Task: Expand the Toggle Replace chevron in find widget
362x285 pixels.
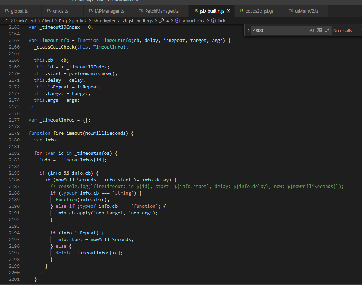Action: click(248, 30)
